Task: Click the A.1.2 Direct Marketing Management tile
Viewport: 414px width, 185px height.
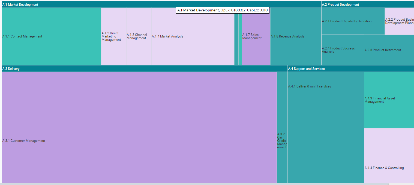Action: tap(113, 36)
